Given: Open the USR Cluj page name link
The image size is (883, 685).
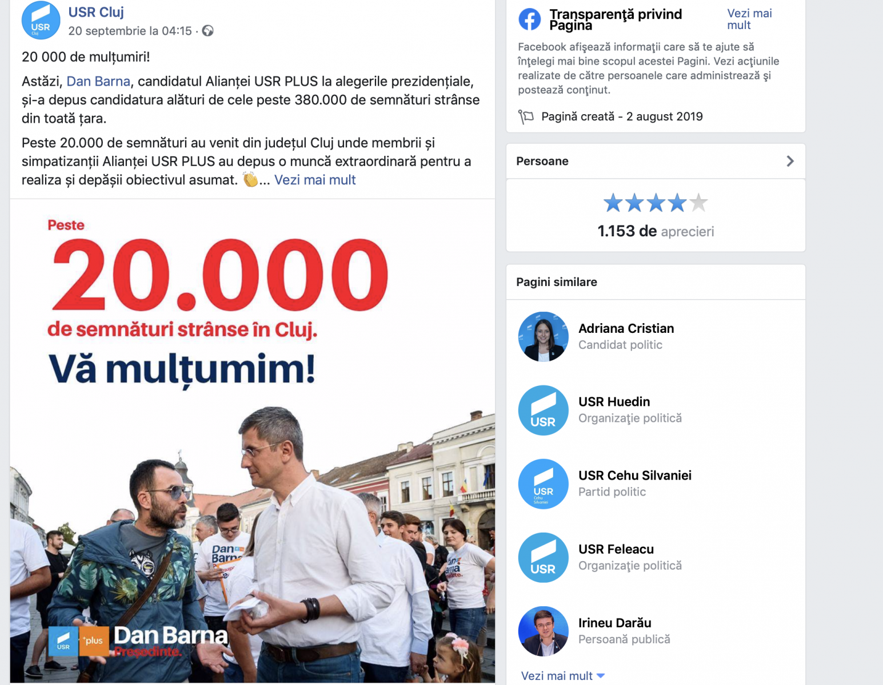Looking at the screenshot, I should pos(96,12).
